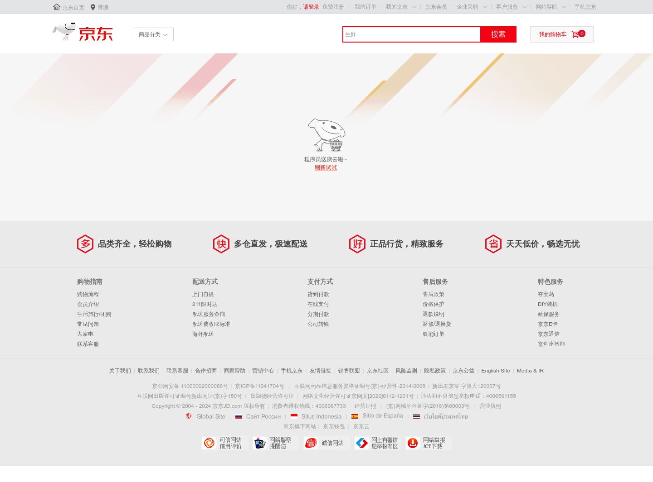Open the 购物流程 footer link

click(88, 294)
